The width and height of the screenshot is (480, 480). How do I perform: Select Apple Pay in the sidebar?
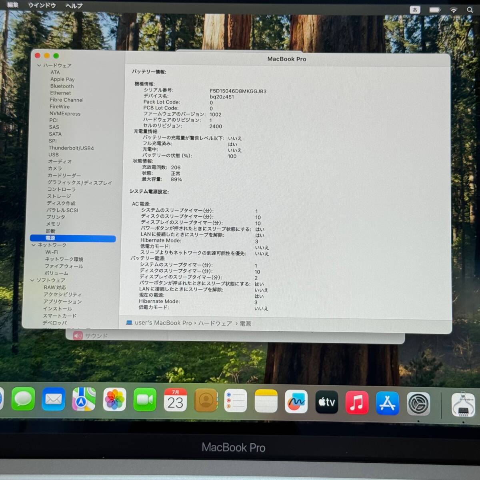[x=62, y=79]
